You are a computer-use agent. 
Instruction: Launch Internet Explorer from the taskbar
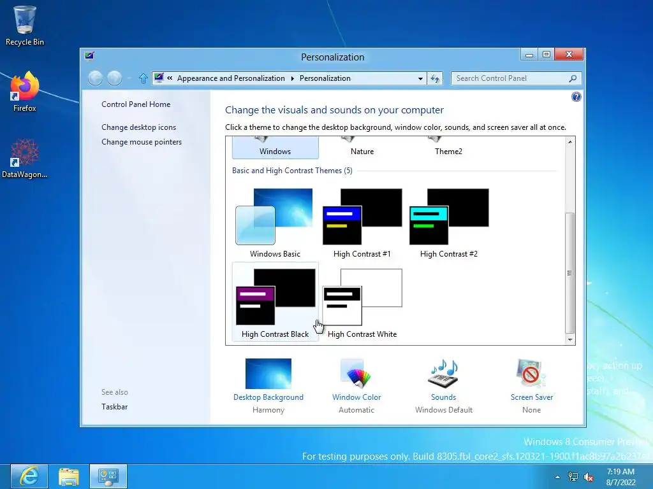29,476
